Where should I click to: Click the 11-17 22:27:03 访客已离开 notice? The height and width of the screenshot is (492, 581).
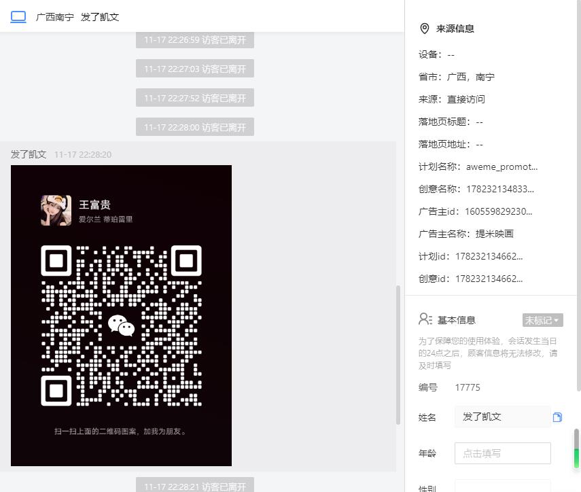click(x=195, y=69)
